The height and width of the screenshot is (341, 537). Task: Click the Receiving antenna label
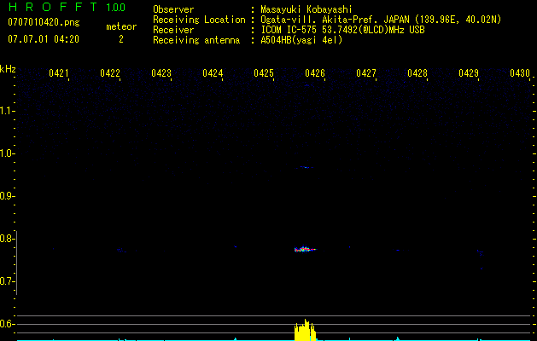click(196, 40)
